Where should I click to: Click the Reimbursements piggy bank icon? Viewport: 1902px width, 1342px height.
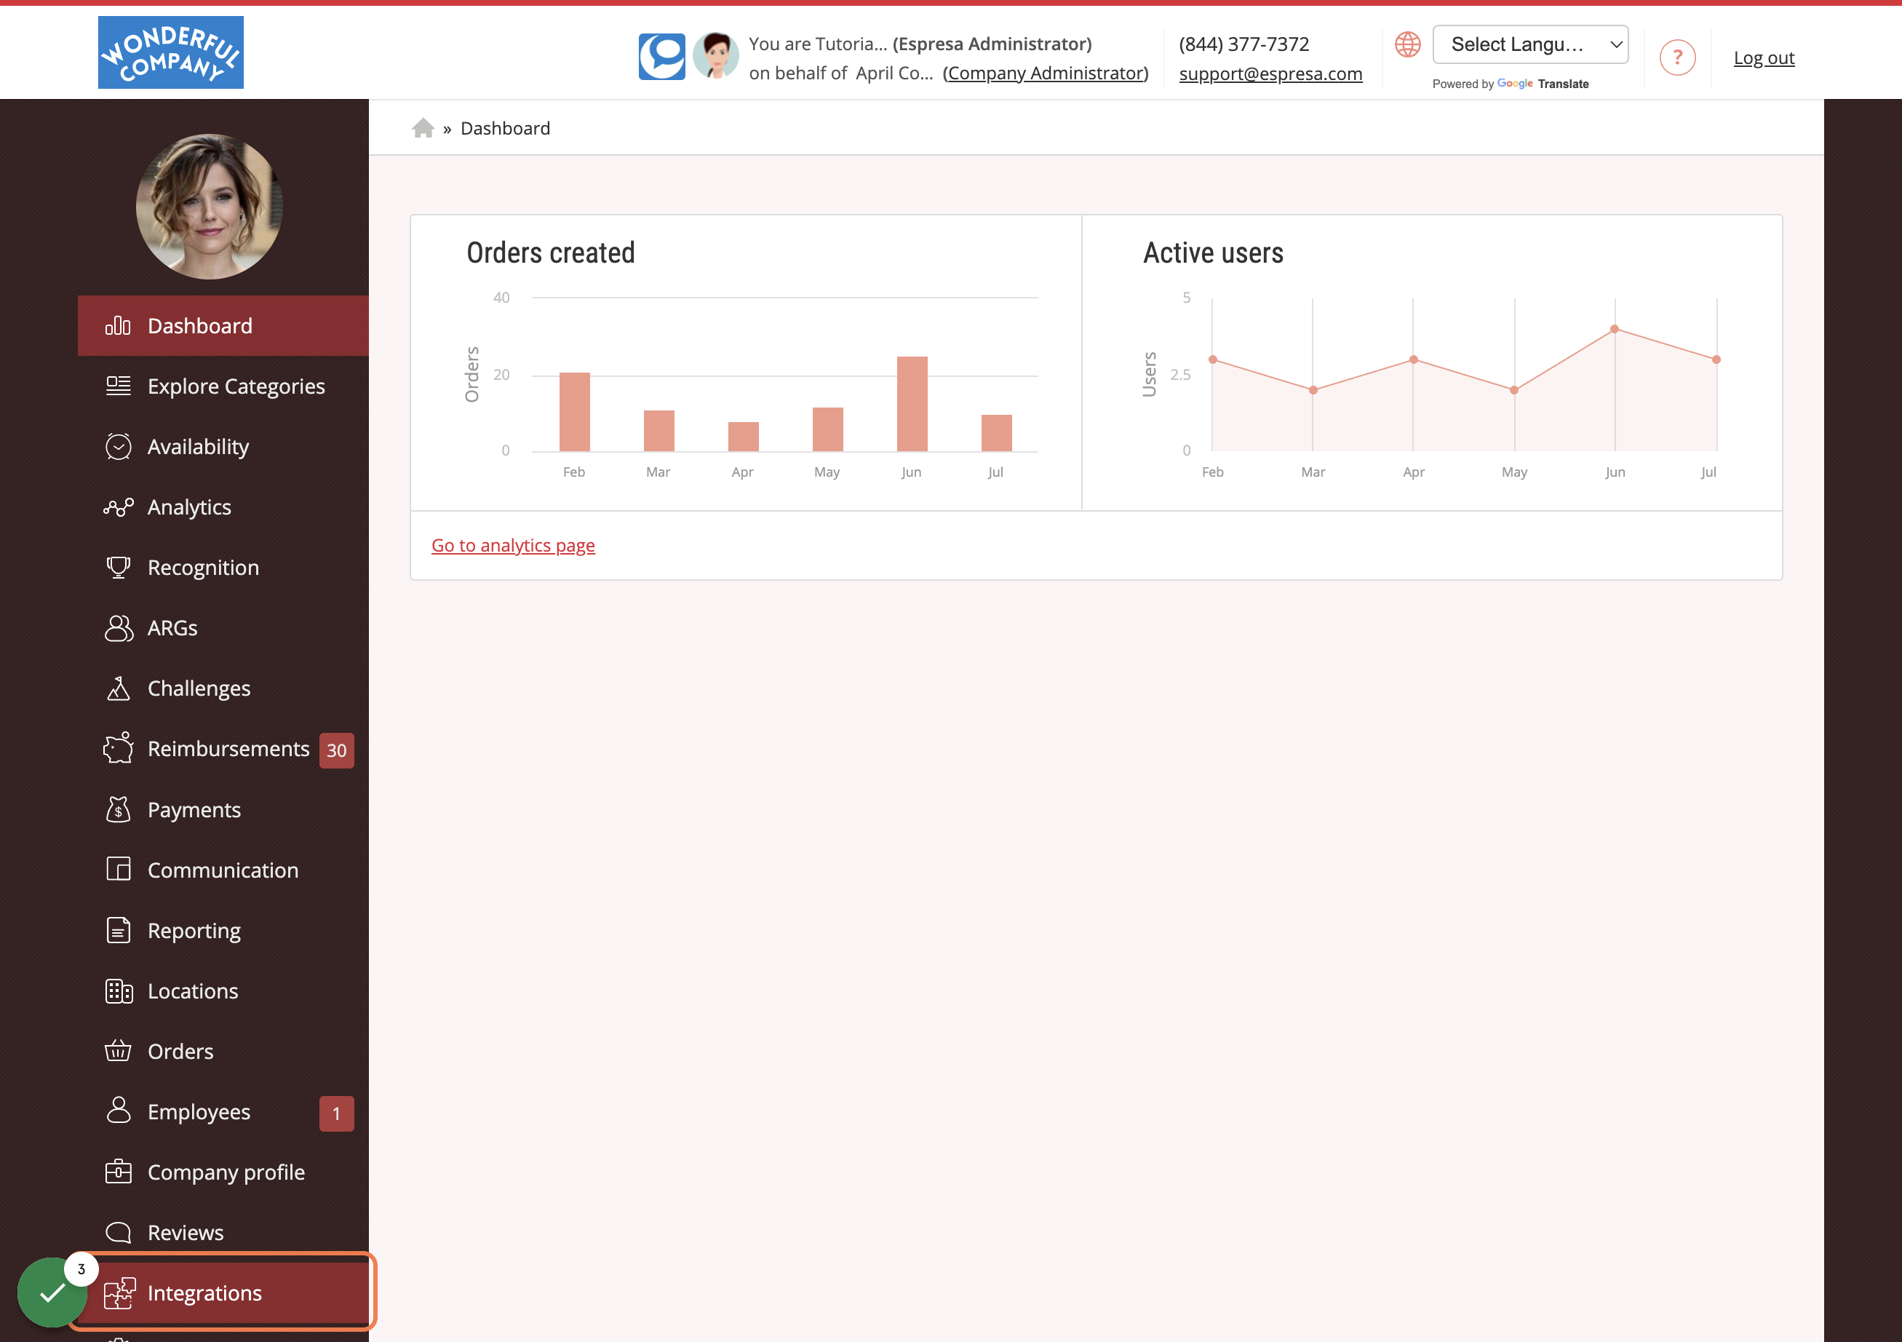click(x=118, y=748)
